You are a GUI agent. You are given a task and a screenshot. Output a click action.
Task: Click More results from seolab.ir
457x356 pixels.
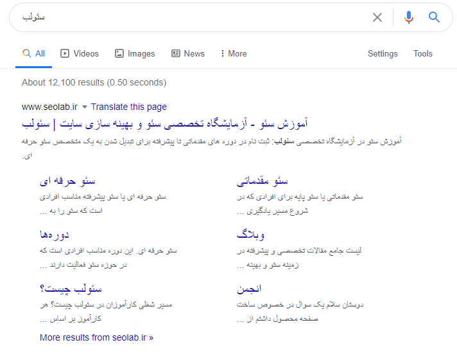pyautogui.click(x=96, y=337)
